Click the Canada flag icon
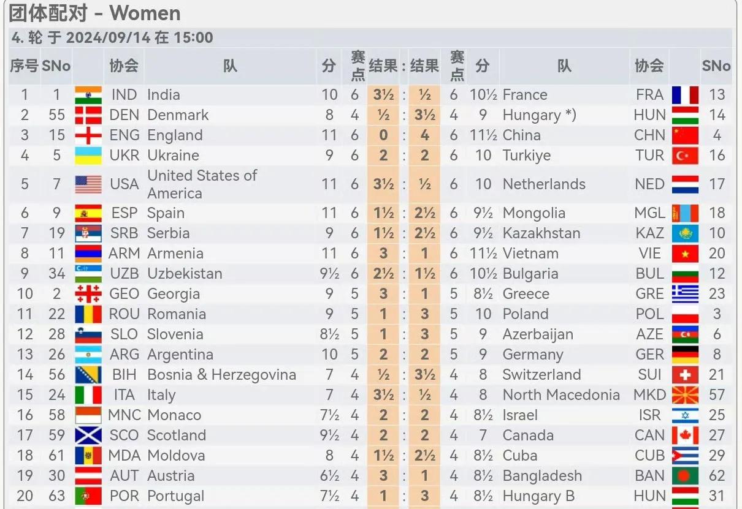 pyautogui.click(x=685, y=435)
